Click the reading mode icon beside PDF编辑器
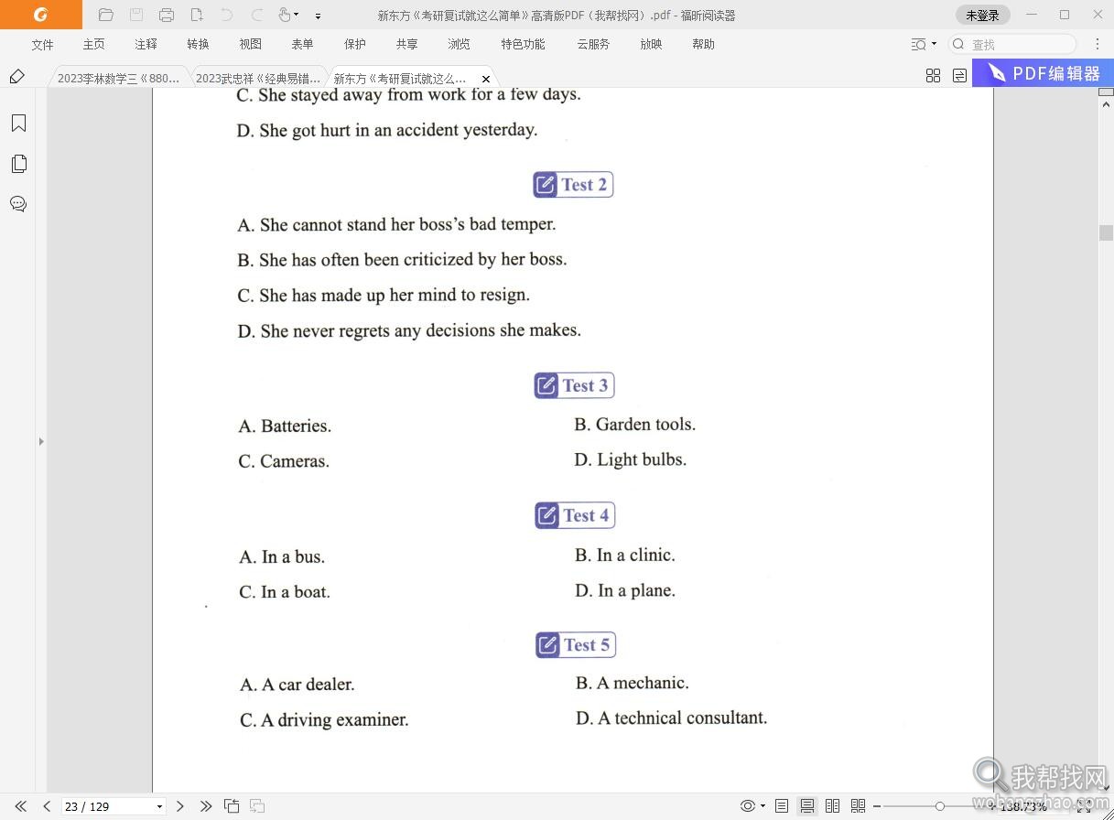Image resolution: width=1114 pixels, height=820 pixels. click(959, 76)
